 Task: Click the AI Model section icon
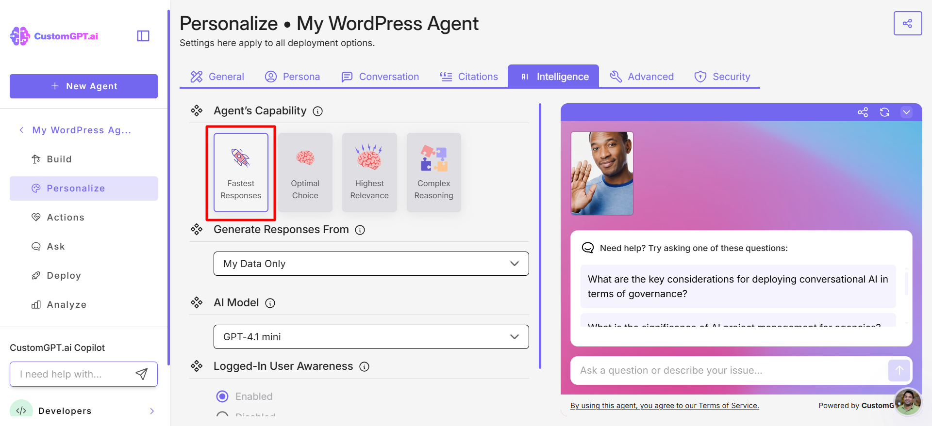pyautogui.click(x=197, y=303)
